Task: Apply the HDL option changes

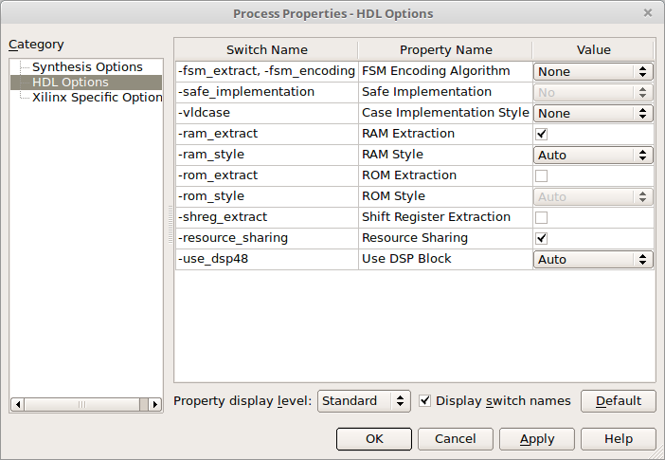Action: [x=537, y=439]
